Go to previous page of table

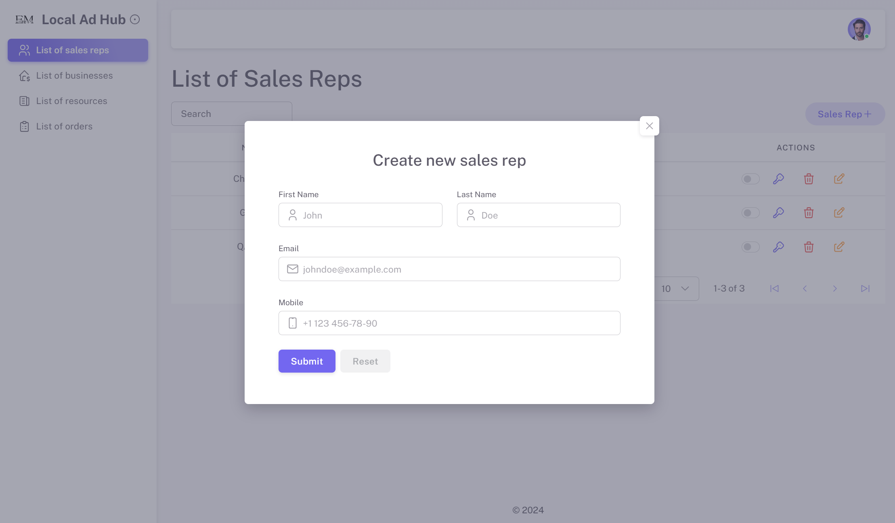(805, 288)
